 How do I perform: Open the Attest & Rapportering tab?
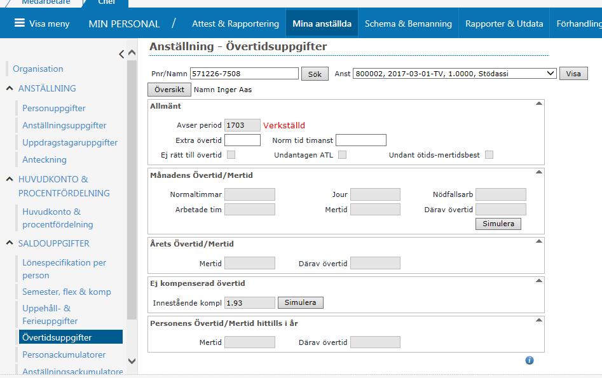pyautogui.click(x=235, y=24)
